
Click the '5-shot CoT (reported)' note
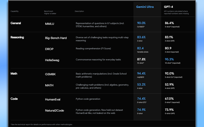pos(174,77)
